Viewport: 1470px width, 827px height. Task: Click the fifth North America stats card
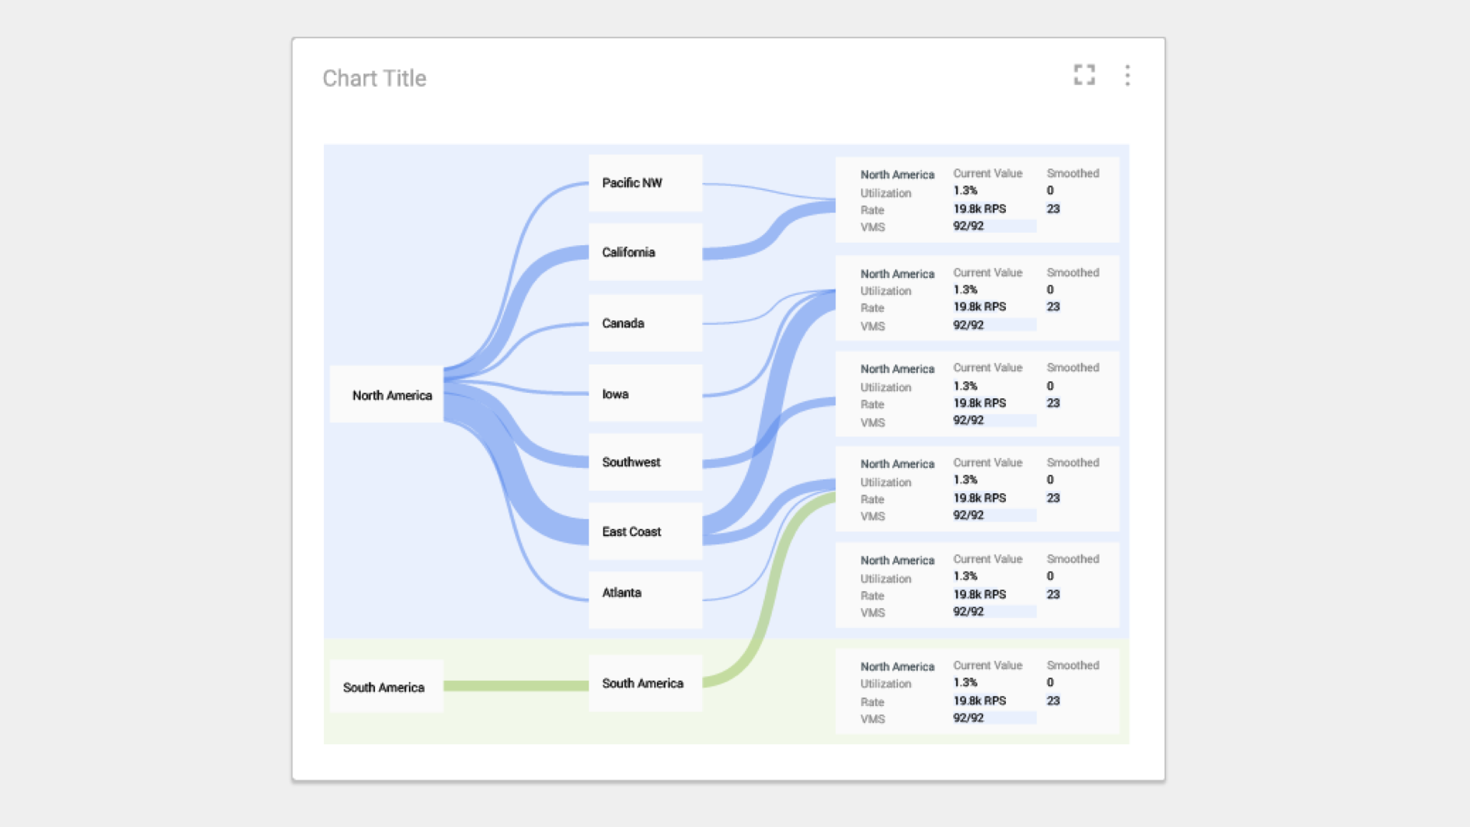pos(976,585)
